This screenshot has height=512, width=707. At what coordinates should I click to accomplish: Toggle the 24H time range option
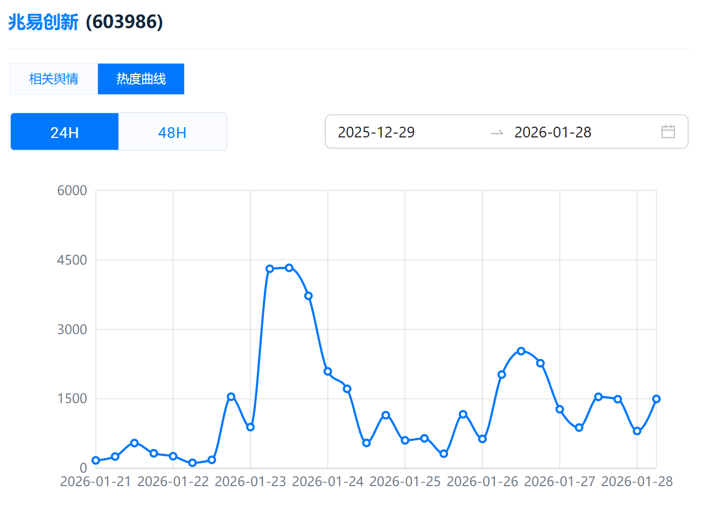[x=65, y=132]
